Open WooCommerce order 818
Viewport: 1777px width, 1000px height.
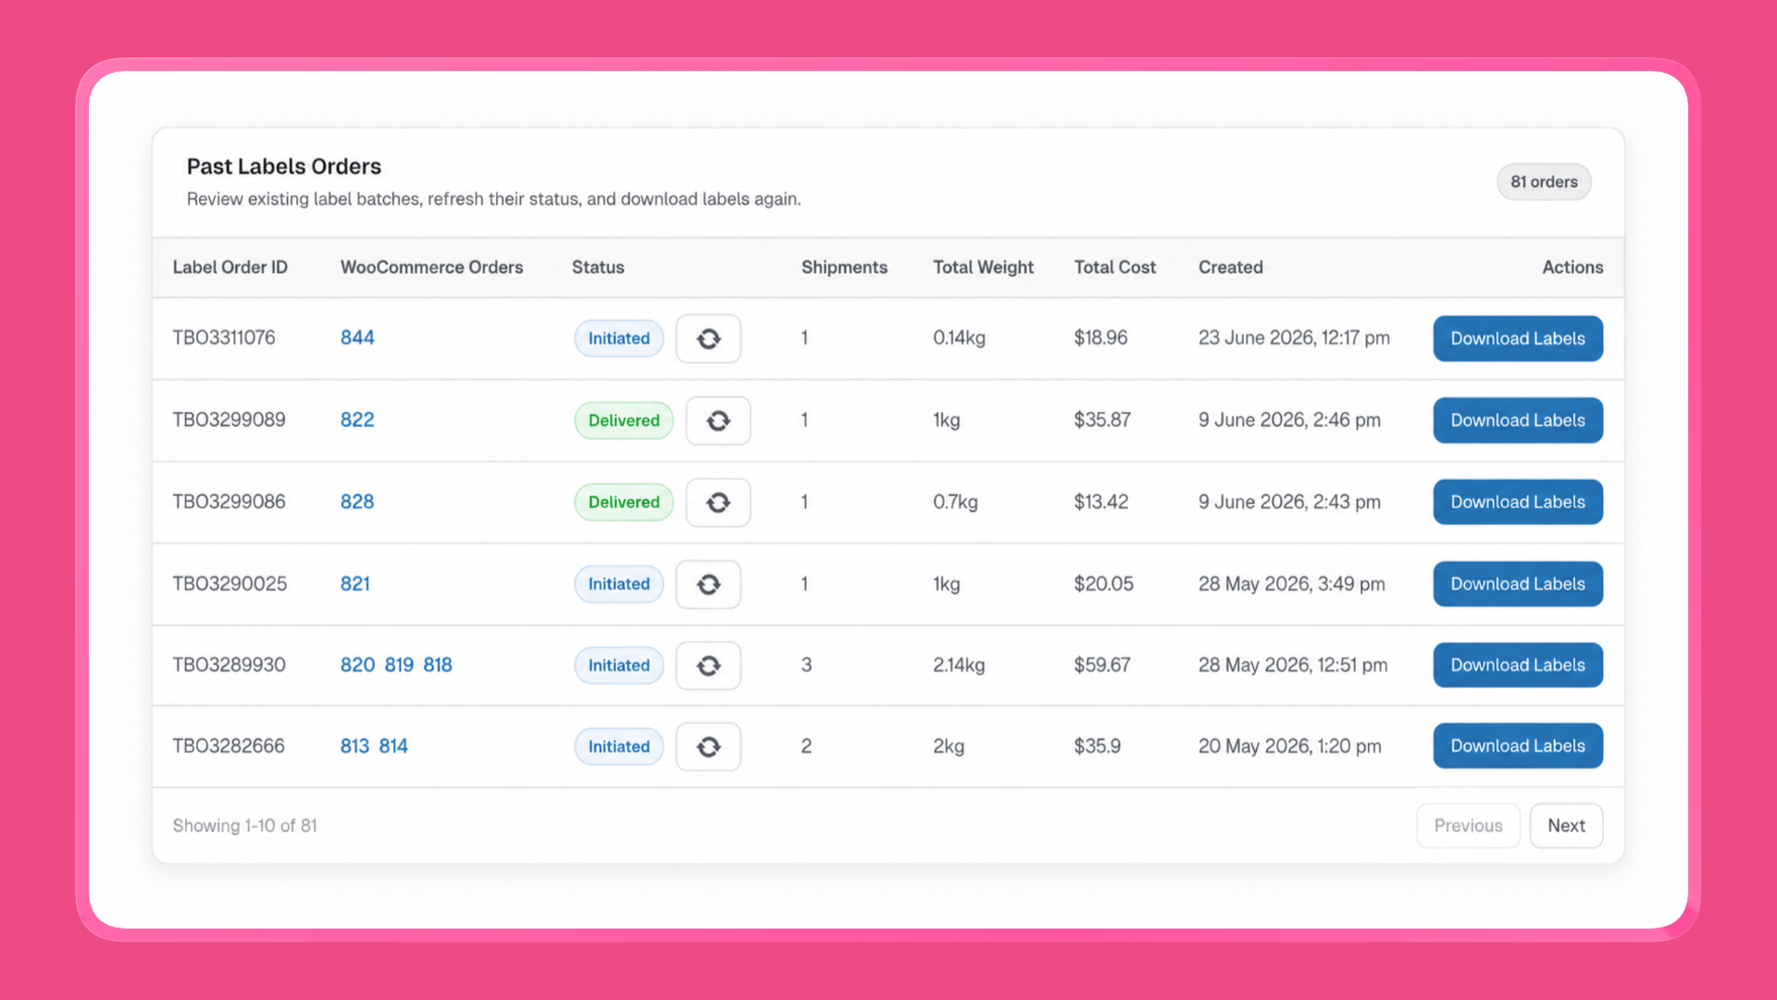pyautogui.click(x=438, y=665)
